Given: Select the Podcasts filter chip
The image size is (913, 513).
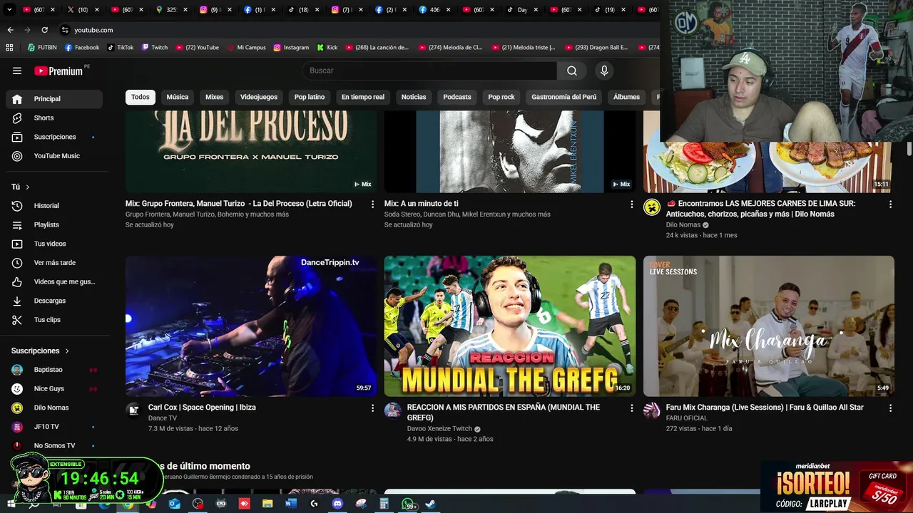Looking at the screenshot, I should click(457, 97).
